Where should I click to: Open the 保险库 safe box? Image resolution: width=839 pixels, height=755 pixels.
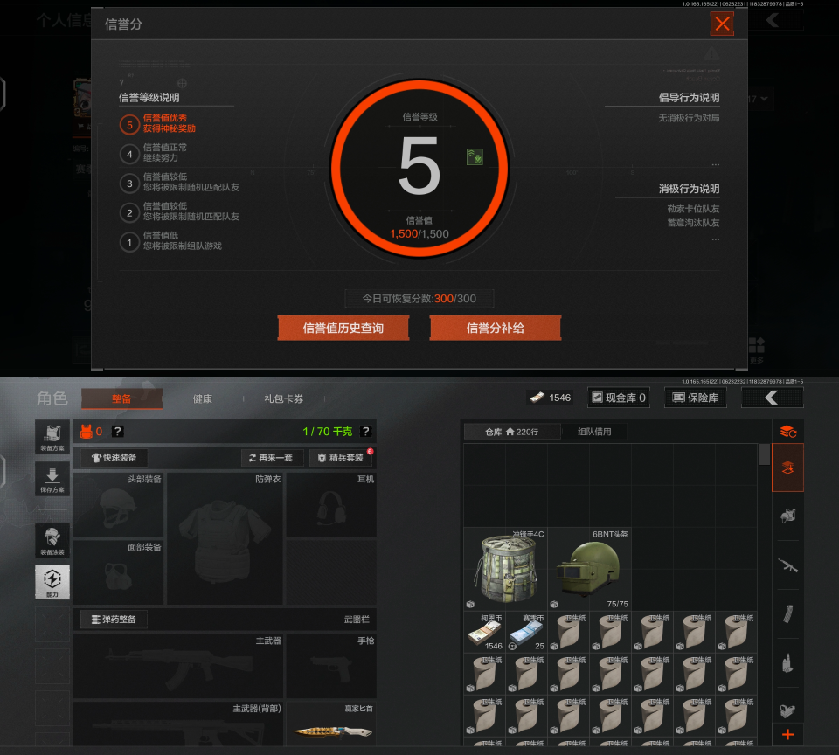point(695,398)
